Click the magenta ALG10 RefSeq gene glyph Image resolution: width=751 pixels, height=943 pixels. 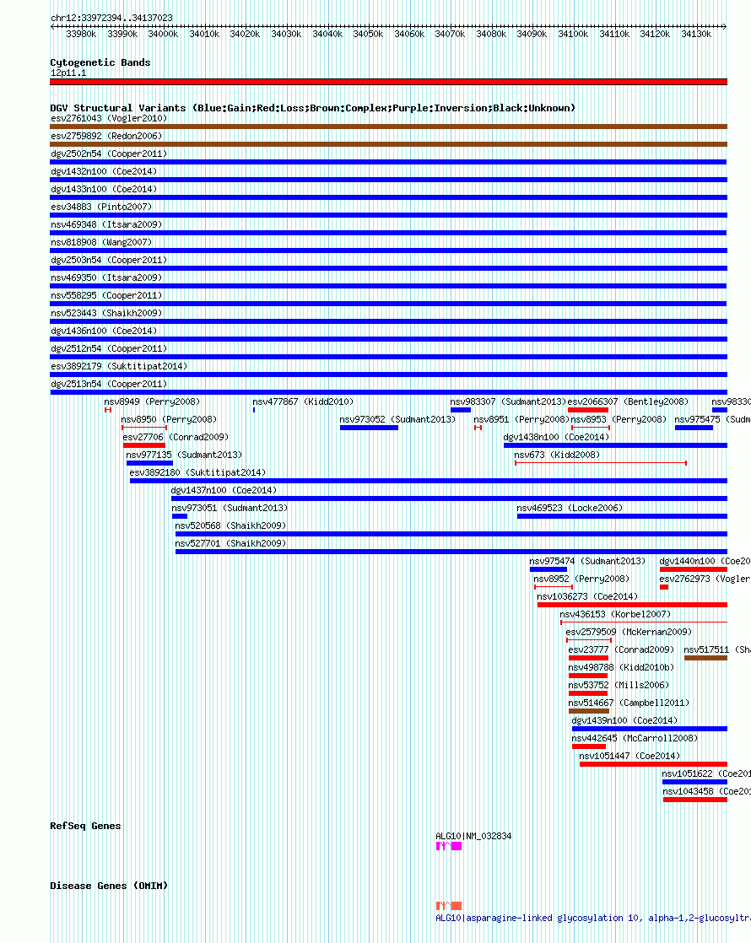coord(449,846)
